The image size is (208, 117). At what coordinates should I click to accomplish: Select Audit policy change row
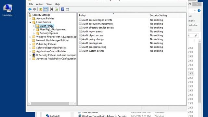click(93, 39)
